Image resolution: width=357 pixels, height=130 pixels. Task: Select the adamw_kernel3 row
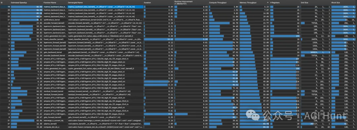pos(178,124)
